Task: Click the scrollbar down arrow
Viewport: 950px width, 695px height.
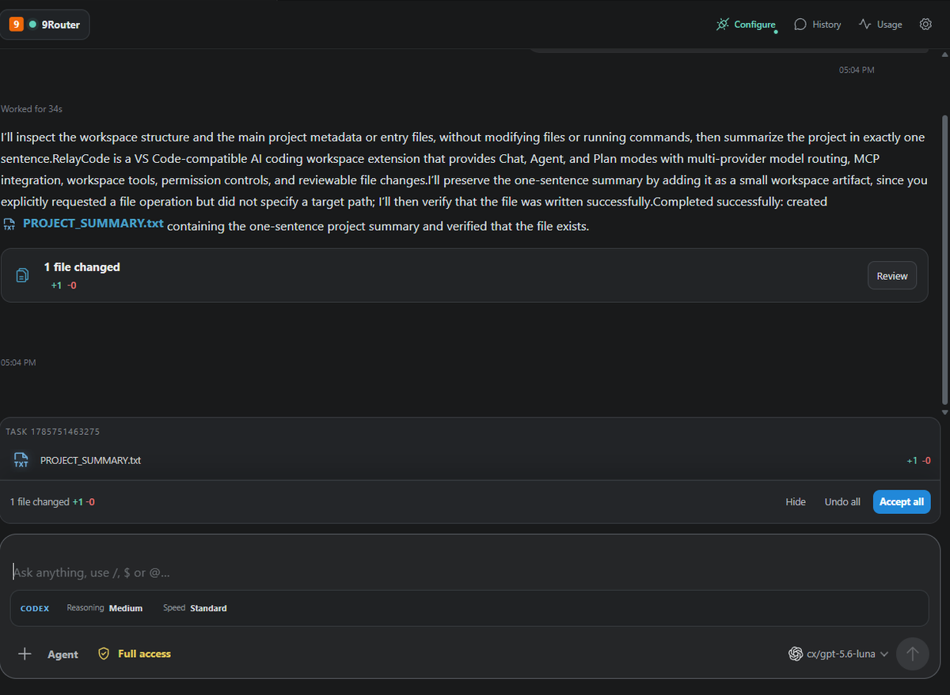Action: coord(944,413)
